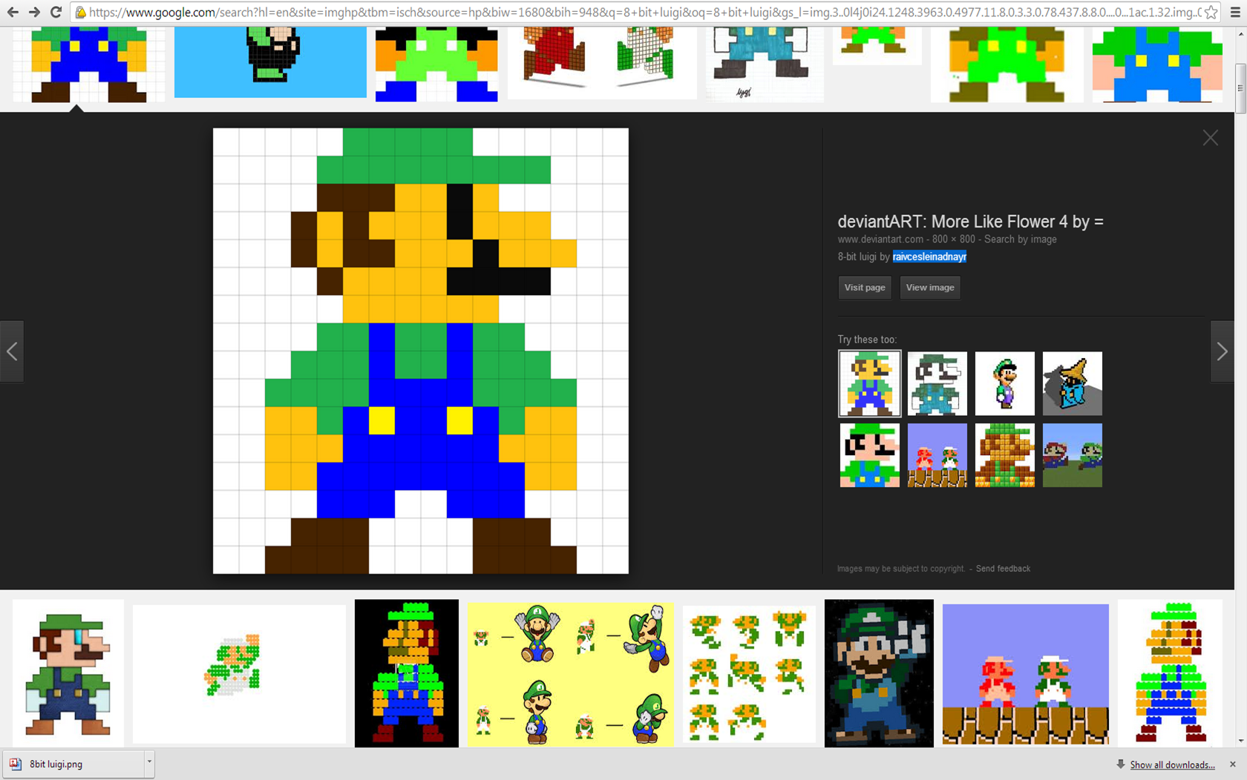This screenshot has width=1247, height=780.
Task: Open the raivcesleinadnayr author link
Action: [929, 257]
